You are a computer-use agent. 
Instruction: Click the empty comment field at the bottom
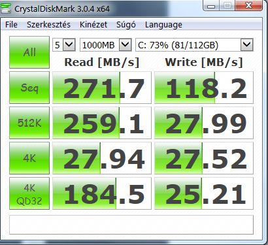131,225
